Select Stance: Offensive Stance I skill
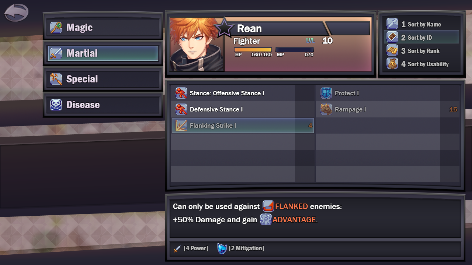The height and width of the screenshot is (265, 472). [243, 93]
